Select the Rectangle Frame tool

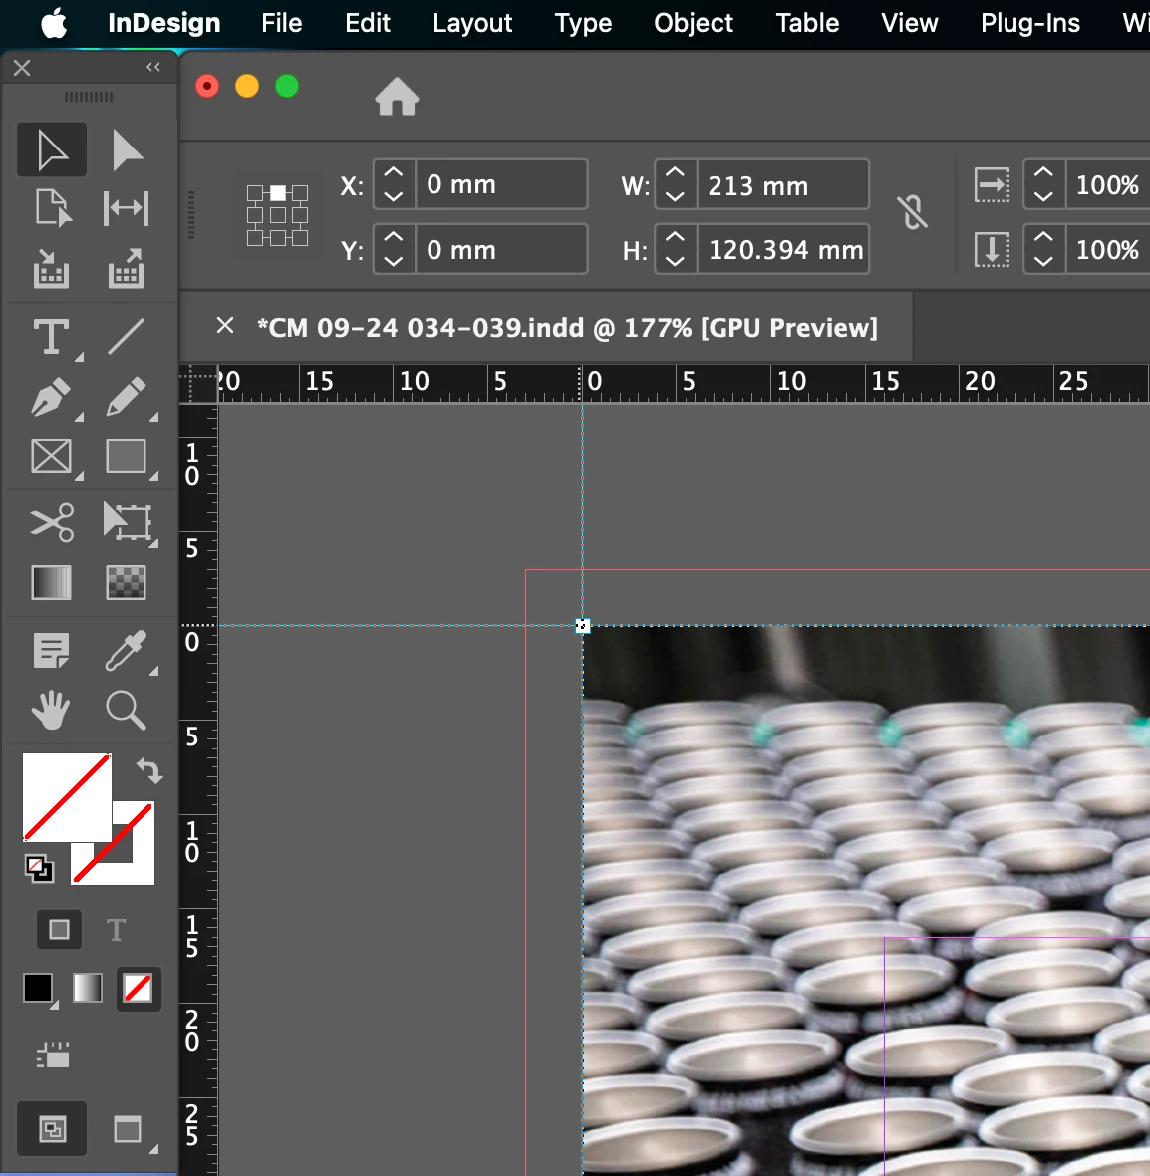click(x=52, y=456)
